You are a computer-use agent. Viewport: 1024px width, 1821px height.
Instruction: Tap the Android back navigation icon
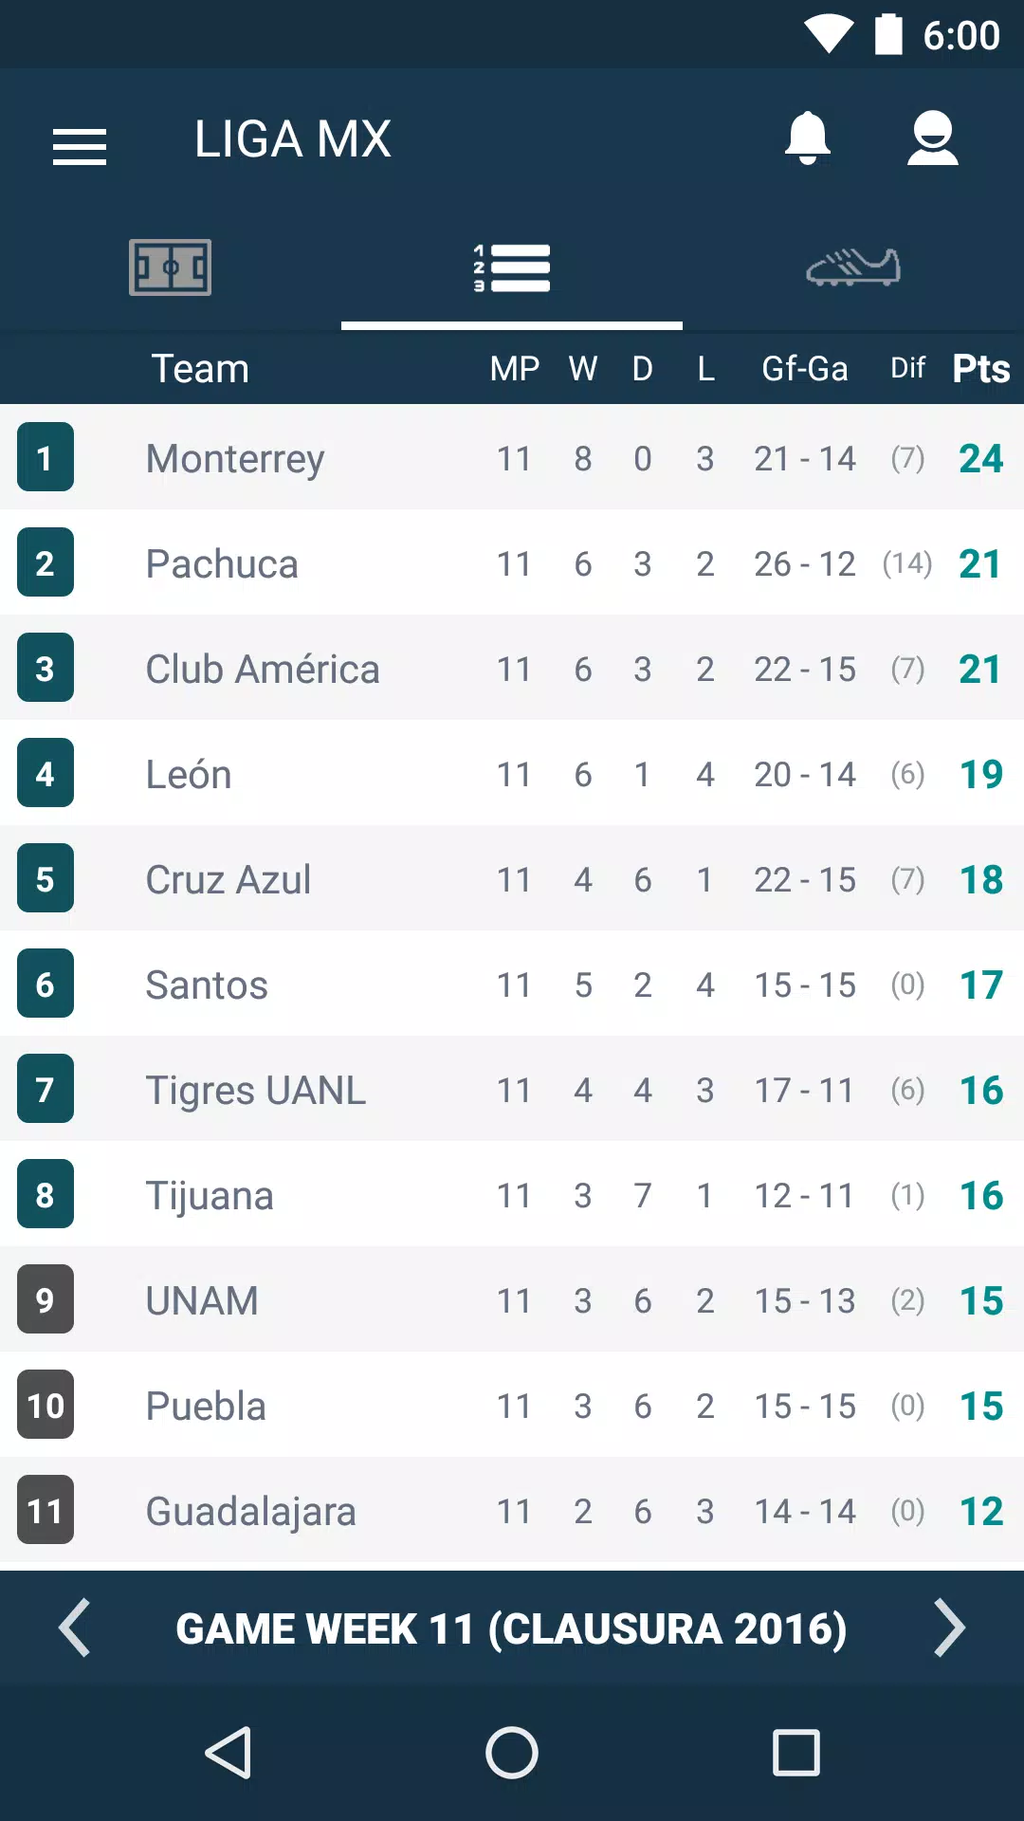coord(228,1753)
